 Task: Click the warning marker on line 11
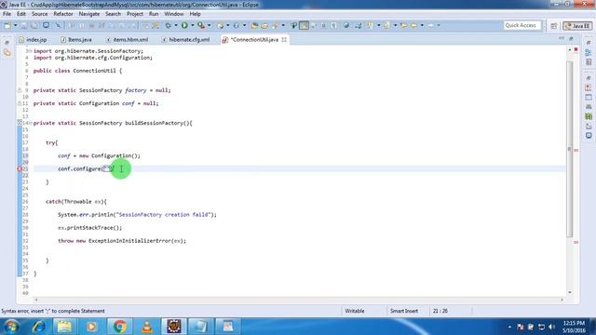(x=20, y=103)
